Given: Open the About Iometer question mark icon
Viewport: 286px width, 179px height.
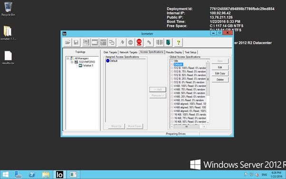Looking at the screenshot, I should [178, 42].
